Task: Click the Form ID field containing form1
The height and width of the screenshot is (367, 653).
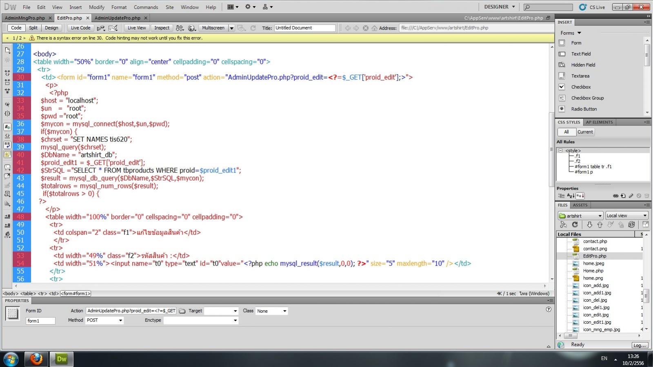Action: 40,321
